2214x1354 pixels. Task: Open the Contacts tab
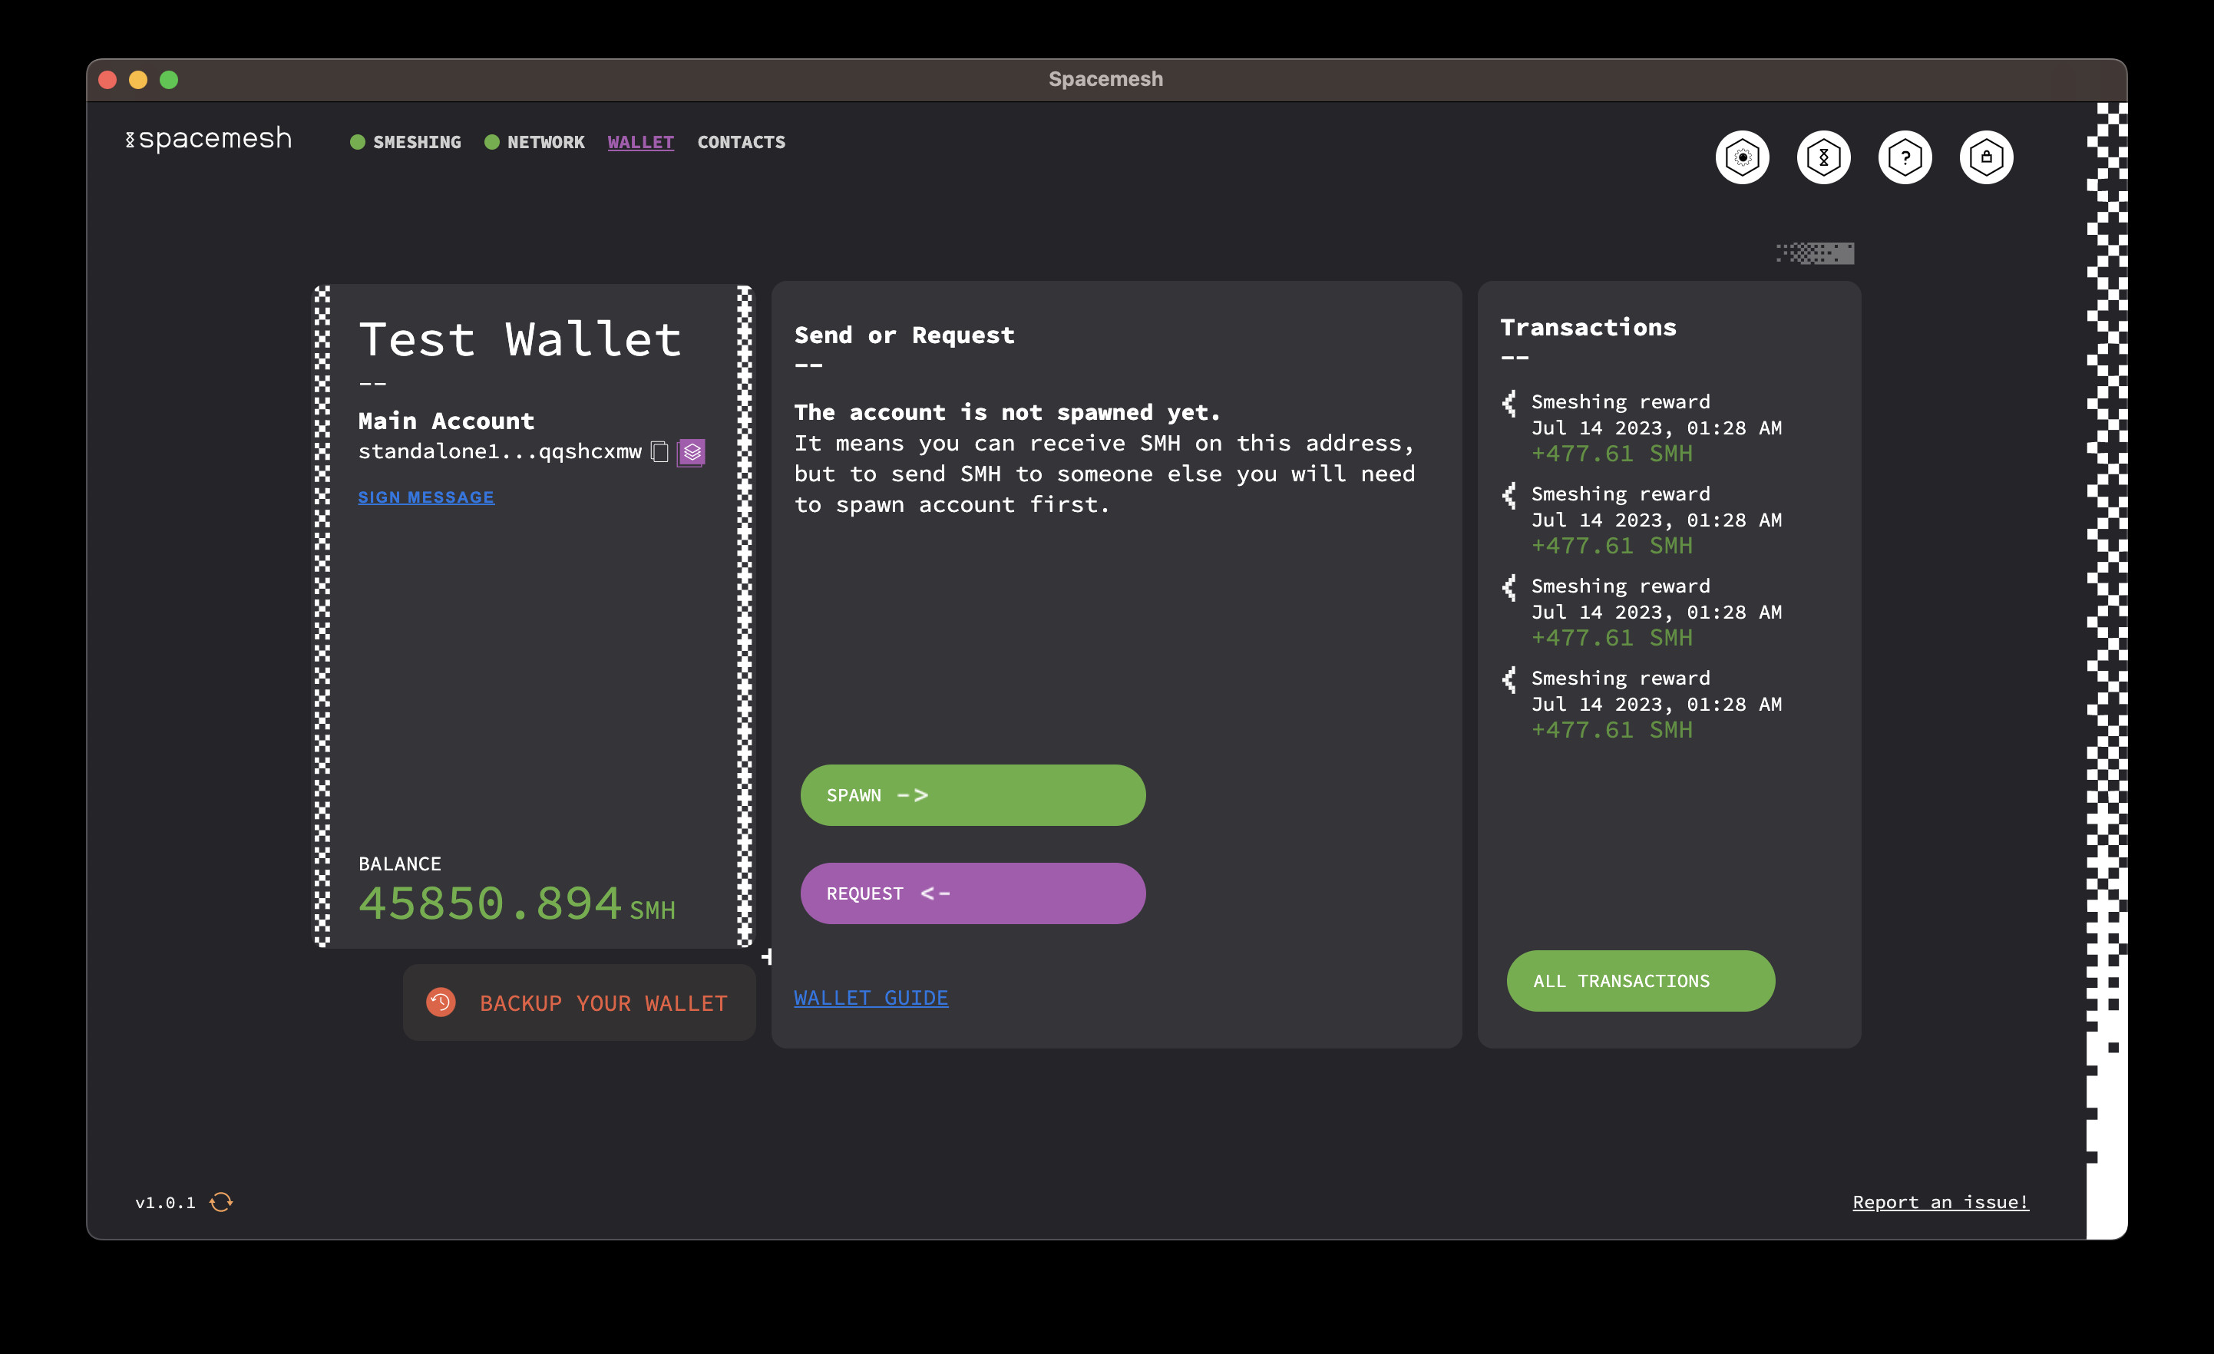click(740, 142)
